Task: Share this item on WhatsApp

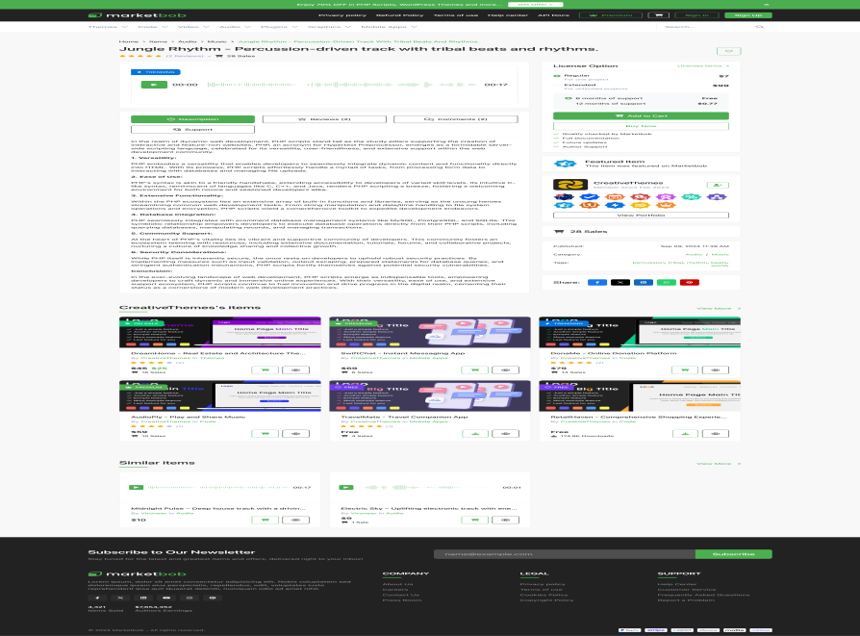Action: [667, 282]
